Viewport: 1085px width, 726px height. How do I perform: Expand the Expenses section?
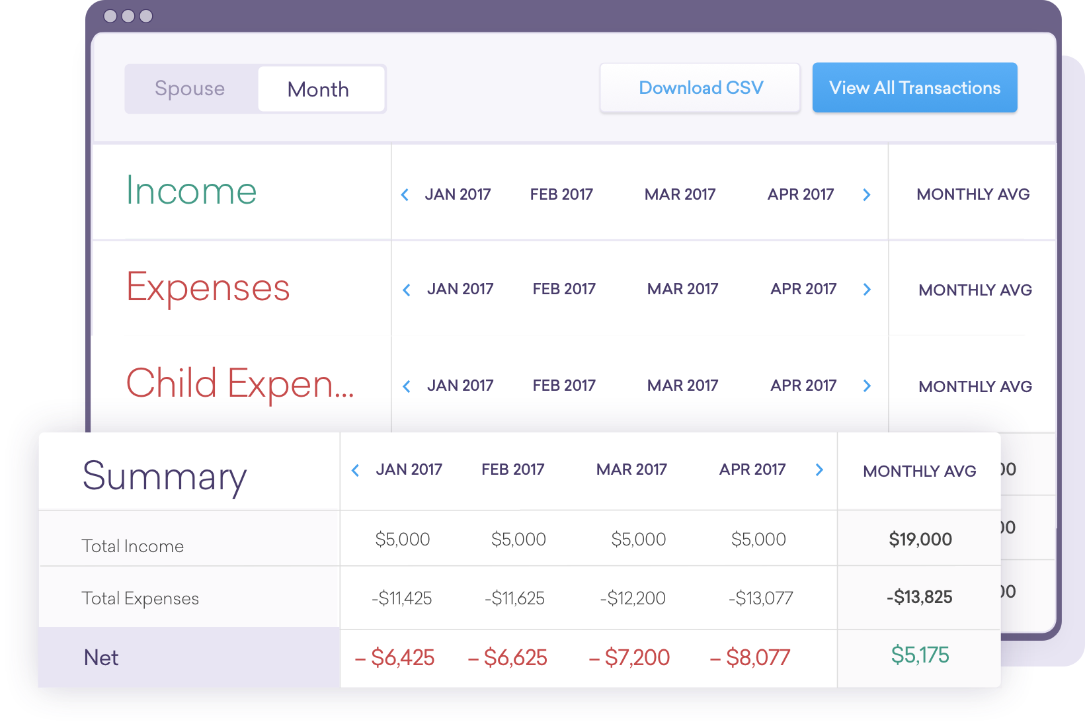(x=208, y=288)
